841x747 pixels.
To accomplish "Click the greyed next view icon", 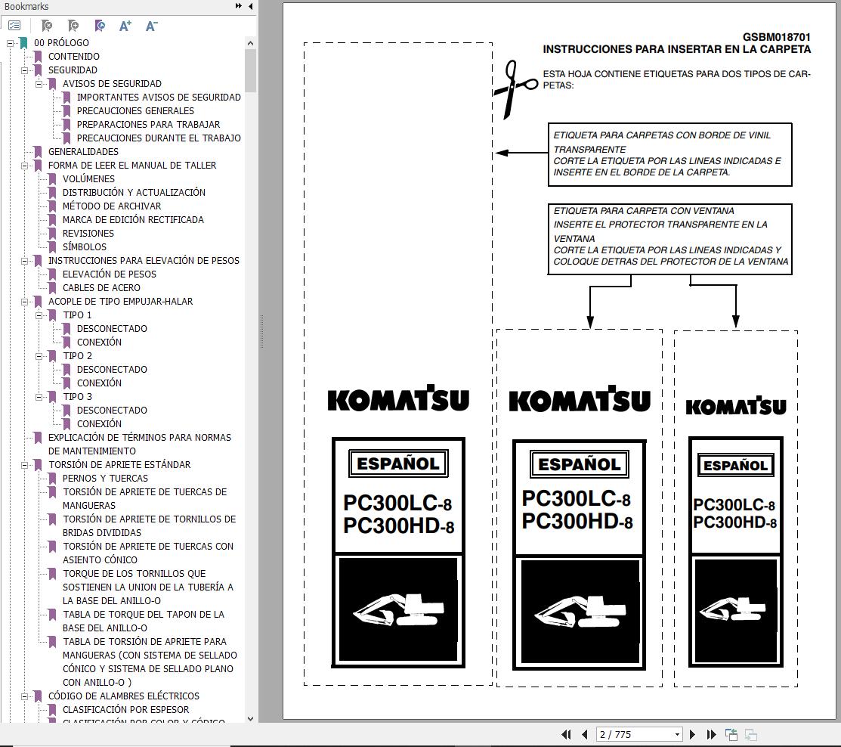I will 751,734.
